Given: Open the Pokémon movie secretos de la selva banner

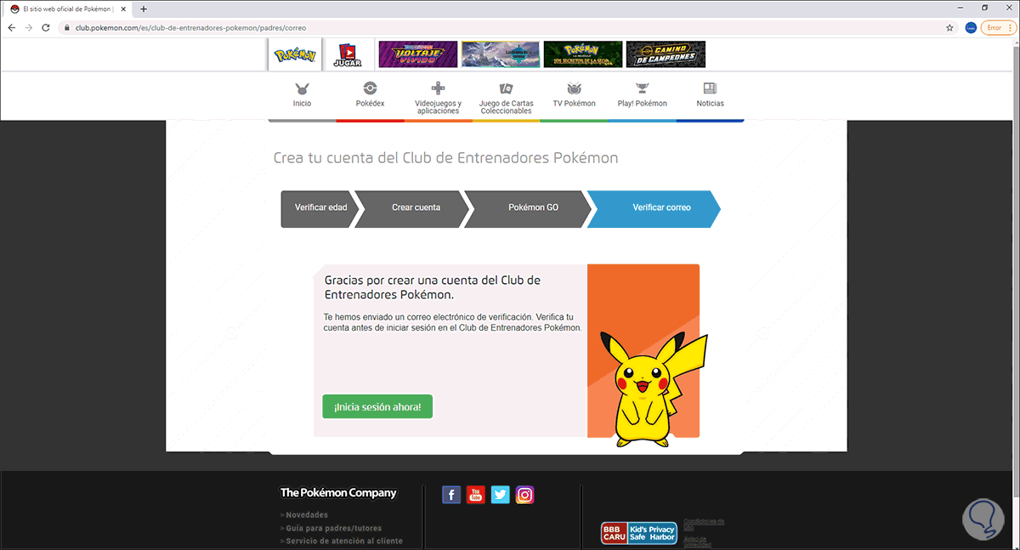Looking at the screenshot, I should click(583, 54).
